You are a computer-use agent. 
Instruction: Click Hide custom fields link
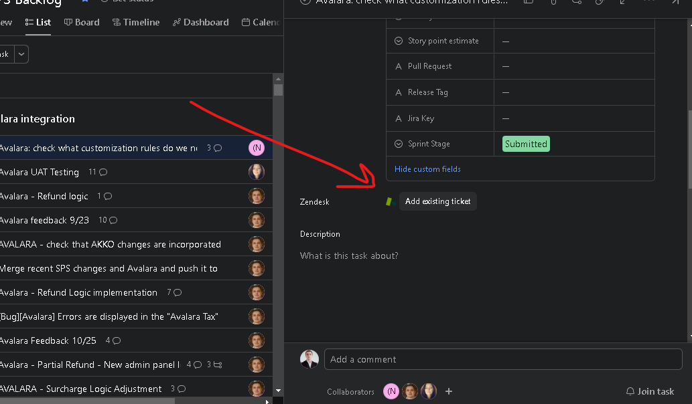click(427, 169)
